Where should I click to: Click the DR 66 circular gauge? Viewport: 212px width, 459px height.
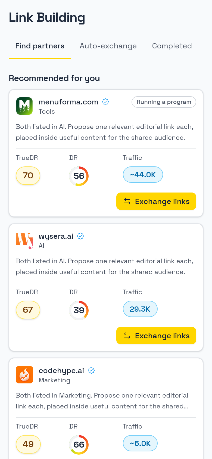click(x=79, y=445)
